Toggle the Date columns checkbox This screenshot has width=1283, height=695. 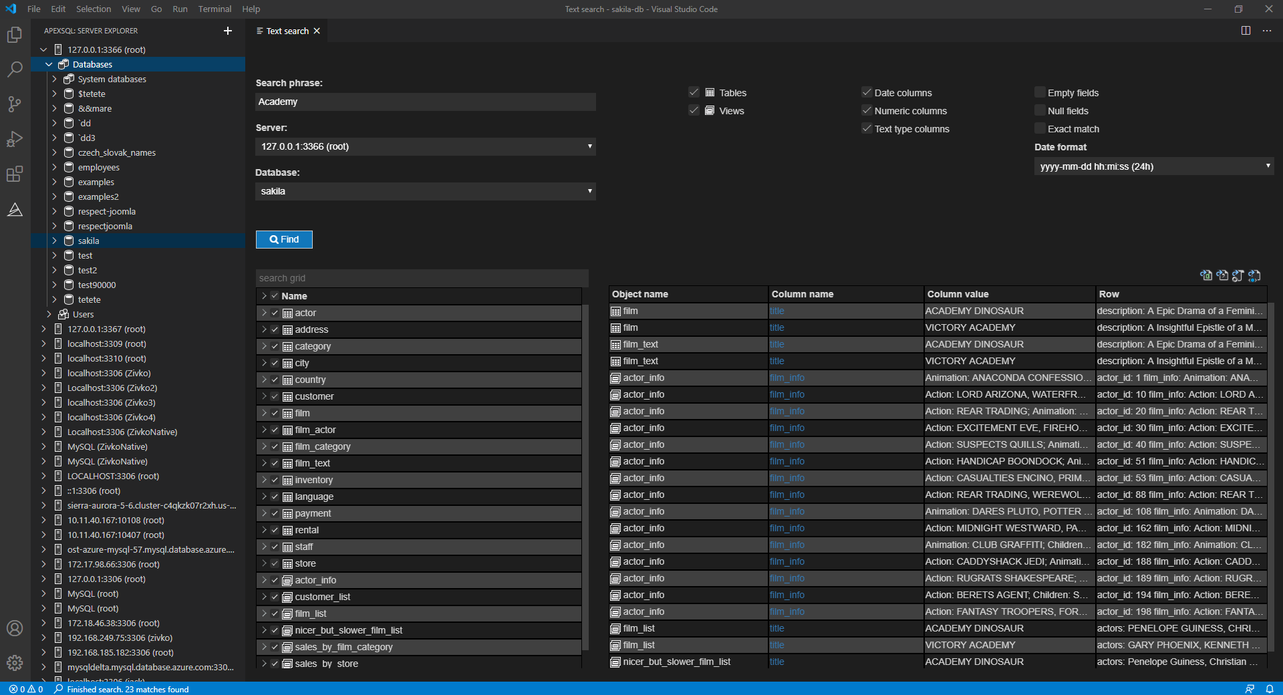tap(867, 92)
